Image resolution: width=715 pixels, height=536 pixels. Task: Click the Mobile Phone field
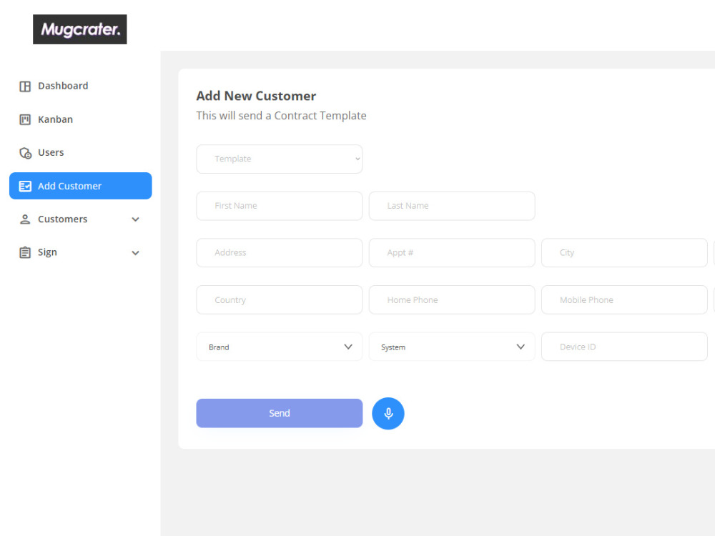click(x=624, y=300)
